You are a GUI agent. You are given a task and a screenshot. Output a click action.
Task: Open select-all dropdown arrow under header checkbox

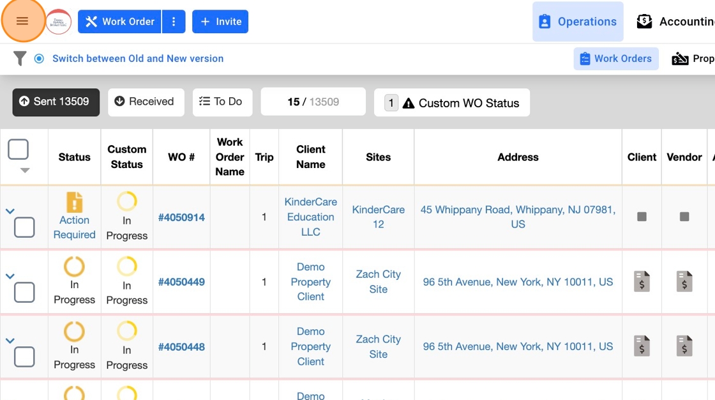click(x=24, y=171)
